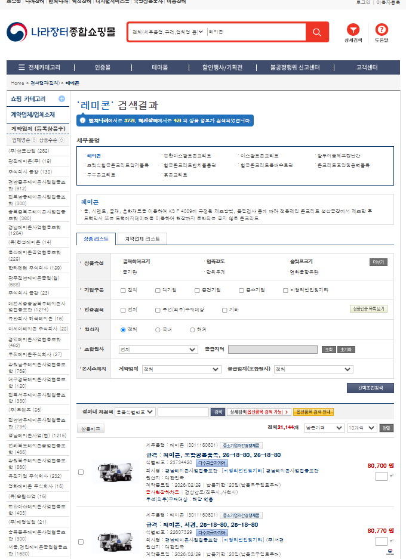Open the 고객센터 menu item
This screenshot has width=406, height=559.
click(367, 67)
